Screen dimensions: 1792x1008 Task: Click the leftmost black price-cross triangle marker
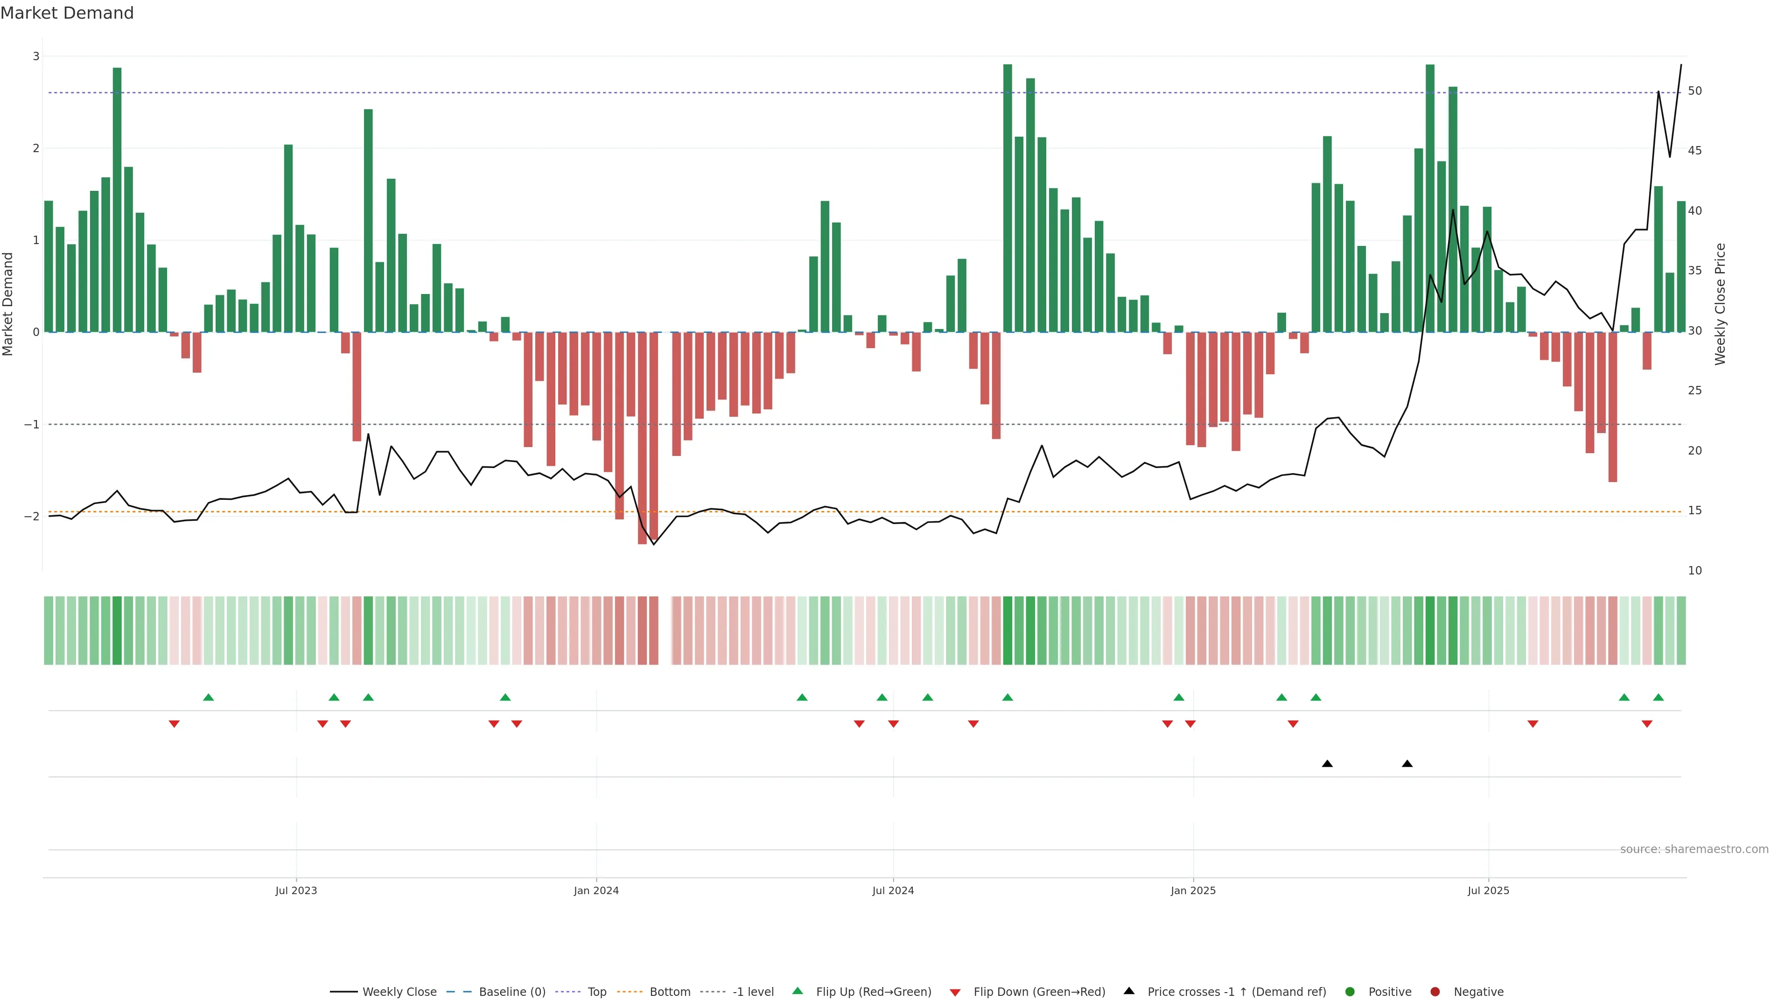pyautogui.click(x=1327, y=764)
